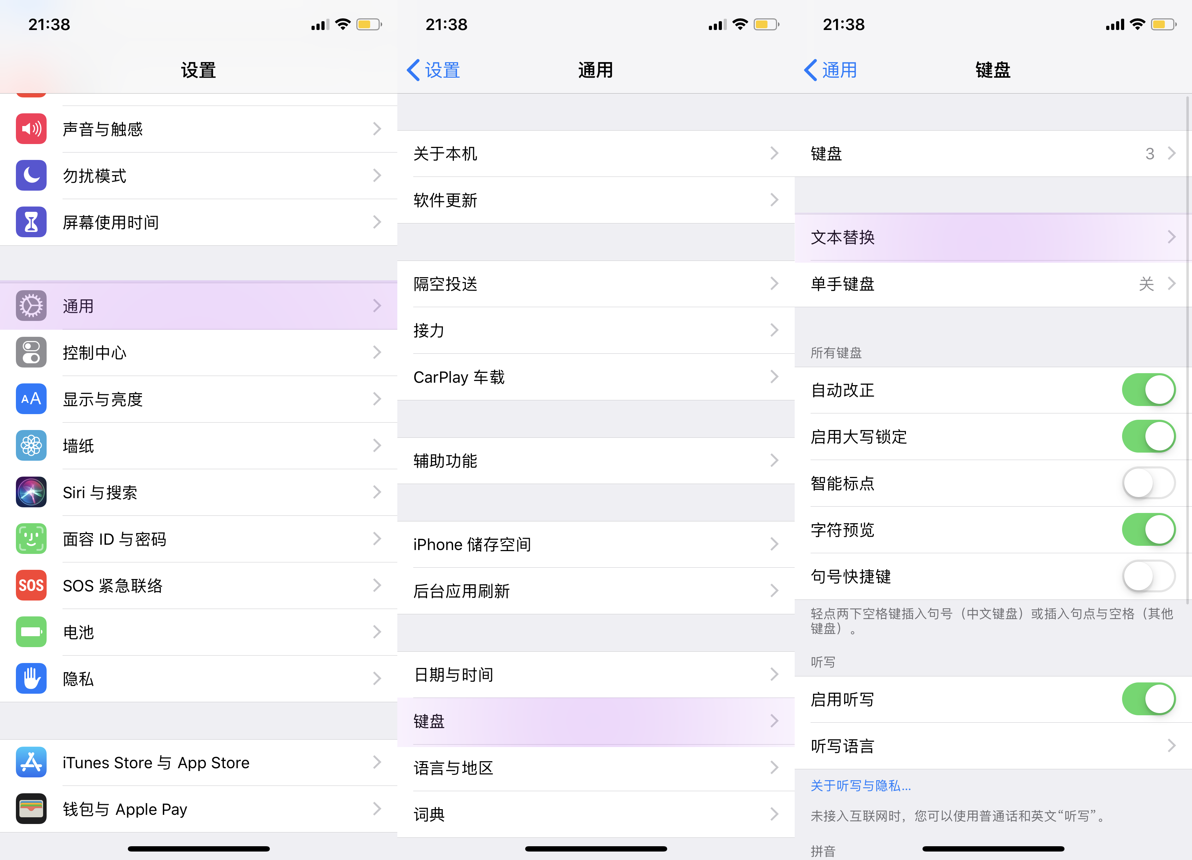This screenshot has height=860, width=1192.
Task: Tap the chevron on the 软件更新 row
Action: tap(774, 199)
